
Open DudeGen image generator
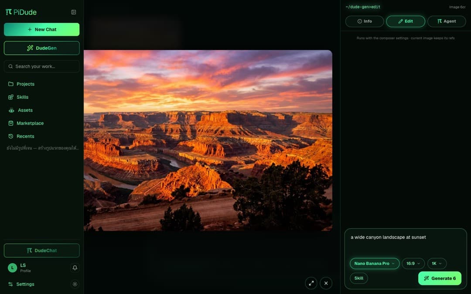(42, 48)
